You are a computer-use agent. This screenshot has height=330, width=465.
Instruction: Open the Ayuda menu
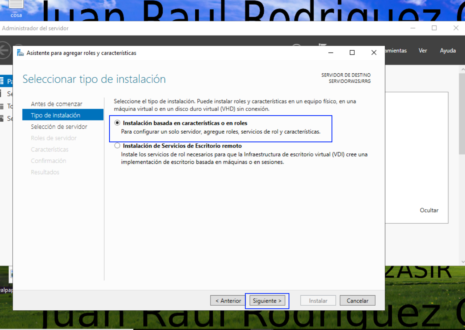point(448,51)
